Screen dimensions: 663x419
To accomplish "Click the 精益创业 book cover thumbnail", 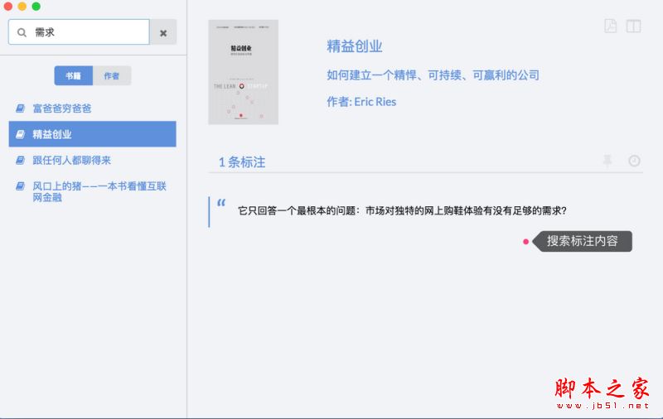I will [243, 72].
